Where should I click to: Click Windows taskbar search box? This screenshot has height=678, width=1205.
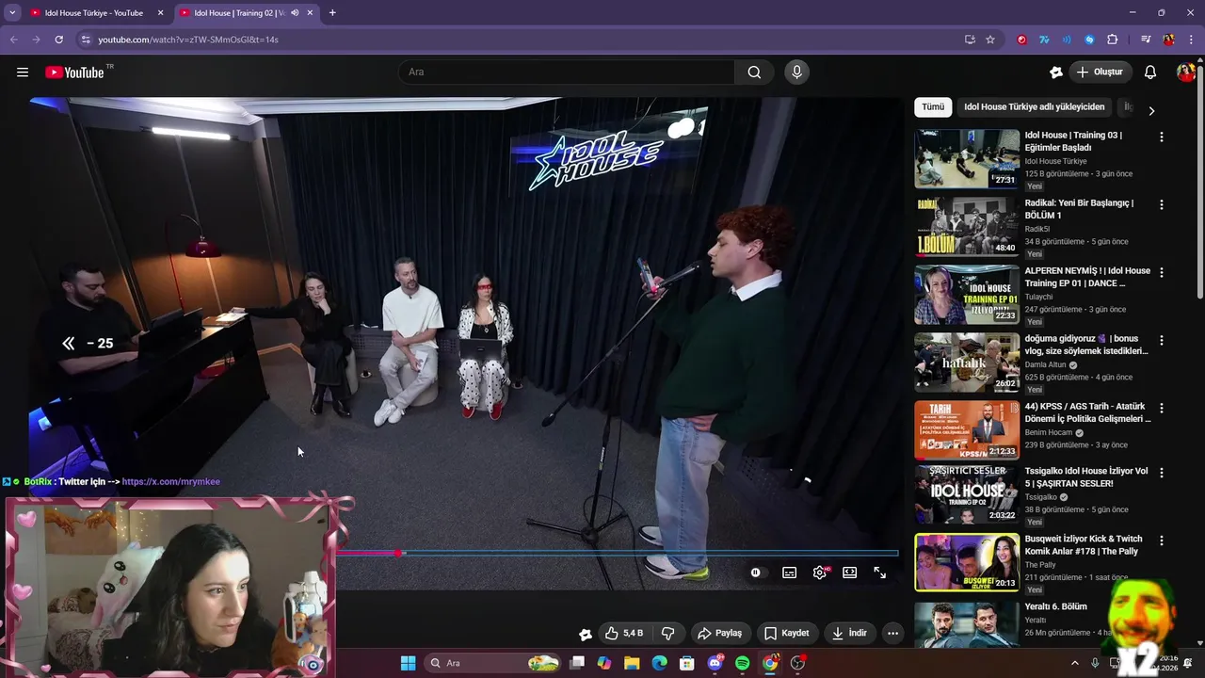pyautogui.click(x=491, y=663)
